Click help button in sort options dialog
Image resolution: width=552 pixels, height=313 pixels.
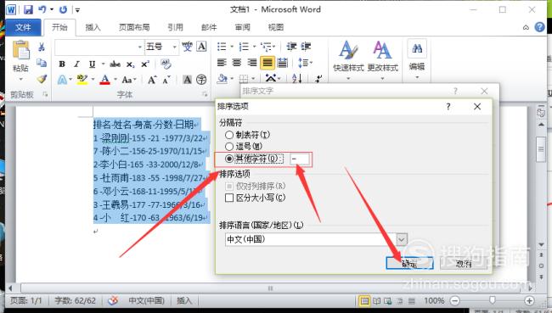tap(448, 106)
